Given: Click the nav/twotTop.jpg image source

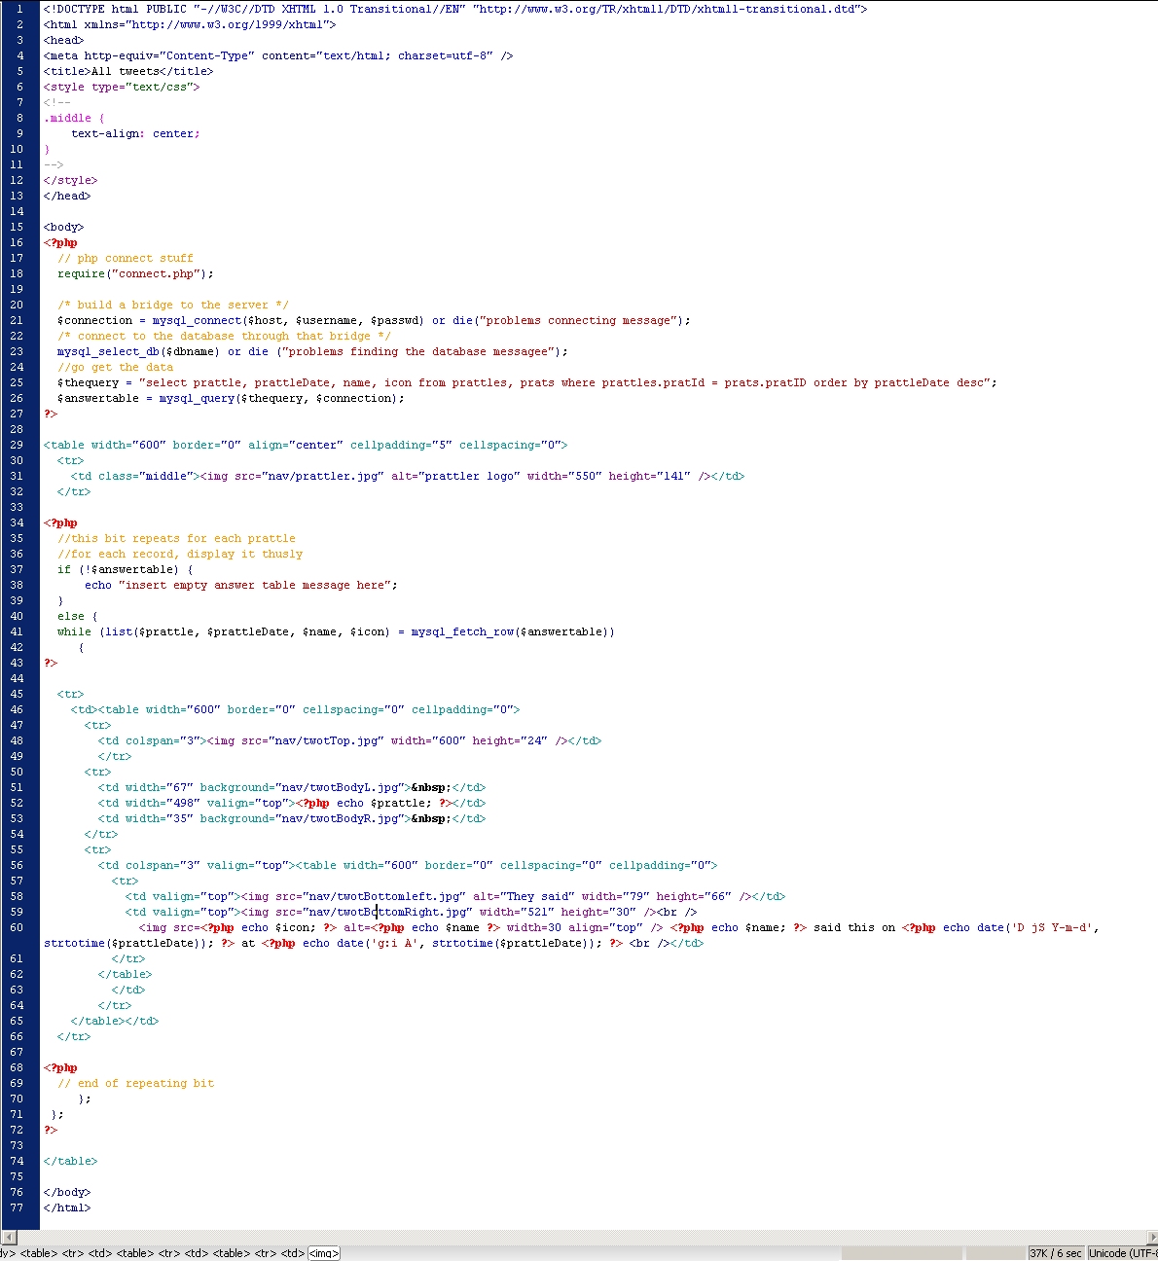Looking at the screenshot, I should click(326, 740).
